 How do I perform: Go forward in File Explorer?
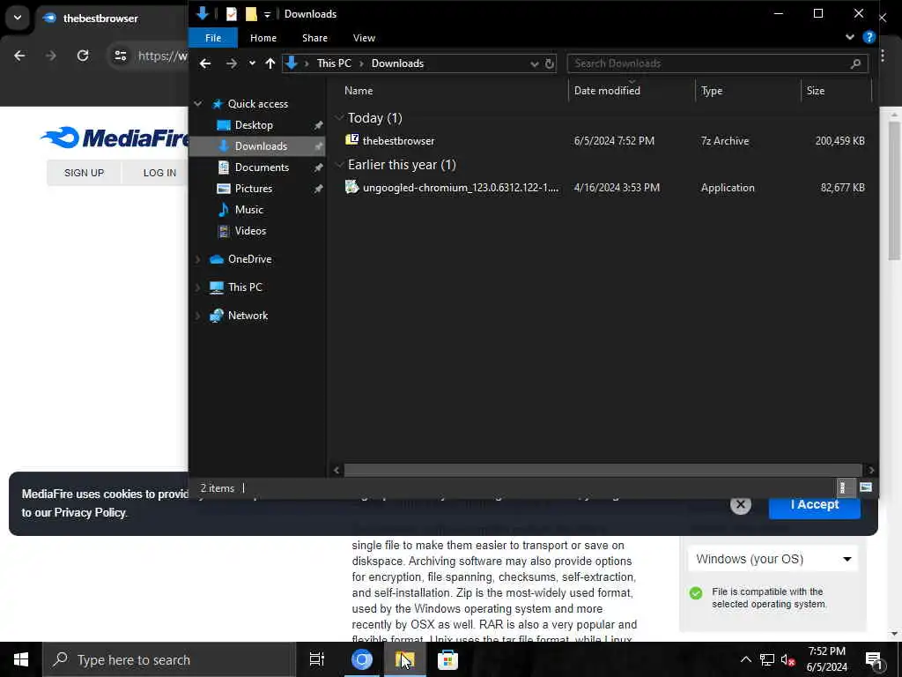[232, 63]
